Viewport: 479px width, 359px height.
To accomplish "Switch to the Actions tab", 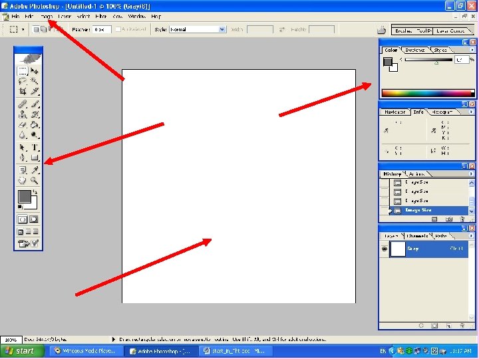I will [416, 174].
